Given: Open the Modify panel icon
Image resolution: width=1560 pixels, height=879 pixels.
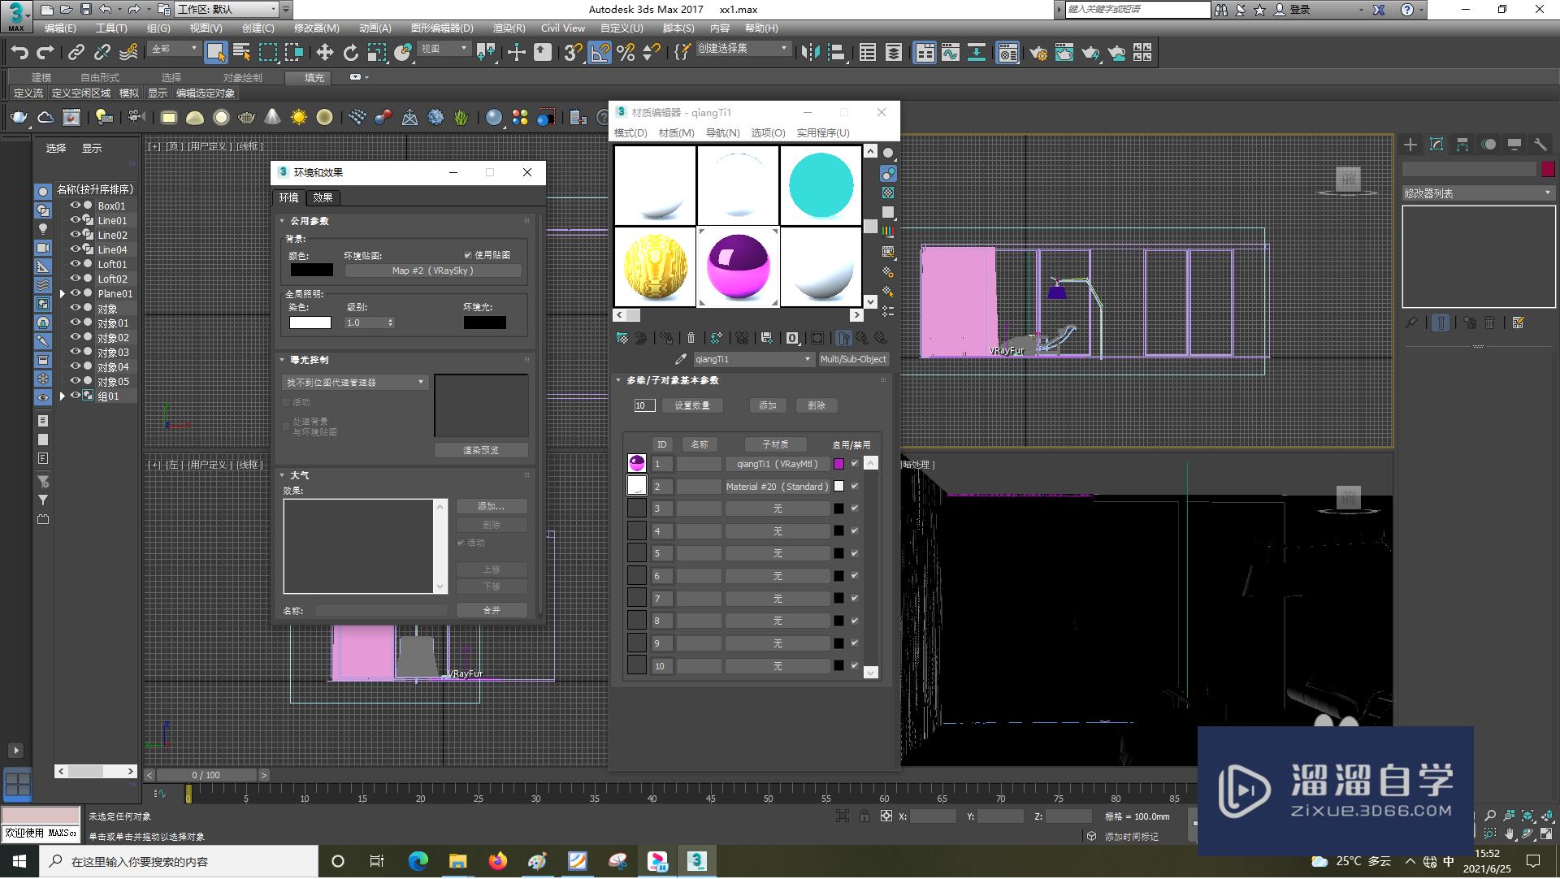Looking at the screenshot, I should (x=1436, y=145).
